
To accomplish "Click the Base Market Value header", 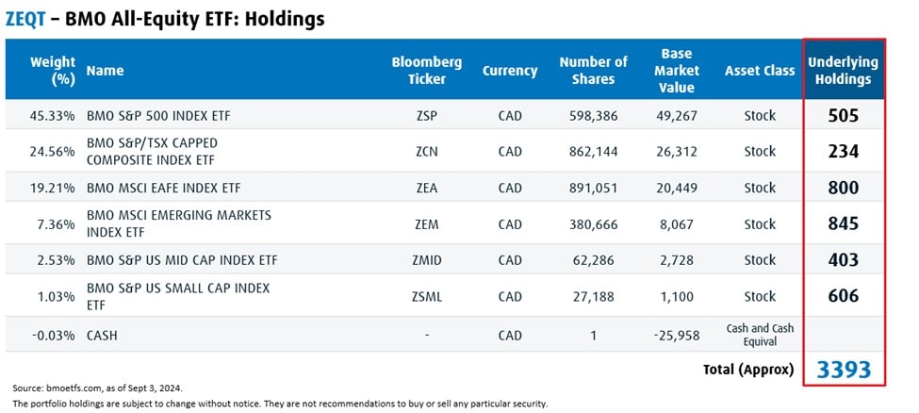I will point(678,71).
